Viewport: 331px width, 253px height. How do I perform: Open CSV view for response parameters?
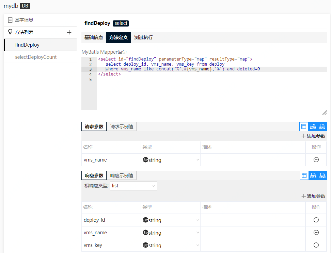coord(322,175)
